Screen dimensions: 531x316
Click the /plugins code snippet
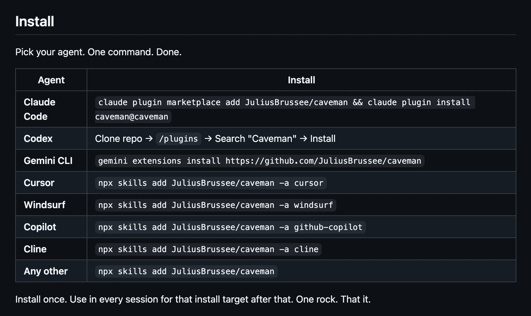(x=178, y=139)
